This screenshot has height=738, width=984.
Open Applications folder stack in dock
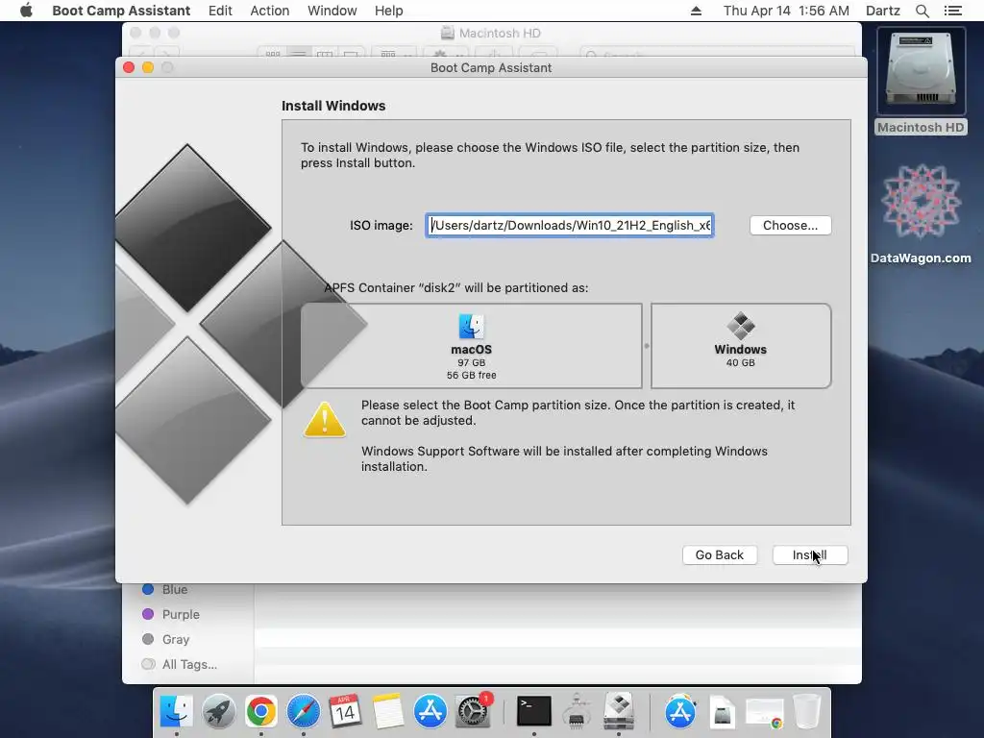680,711
